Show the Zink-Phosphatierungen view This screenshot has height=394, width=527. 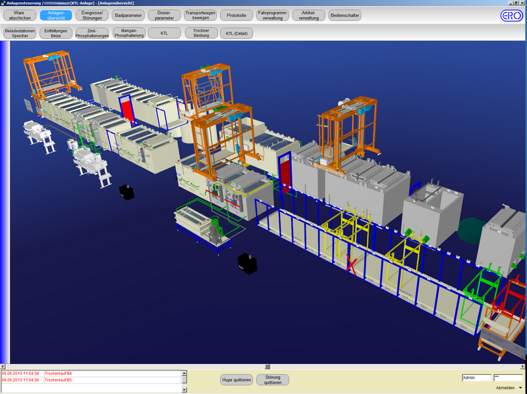pos(92,33)
